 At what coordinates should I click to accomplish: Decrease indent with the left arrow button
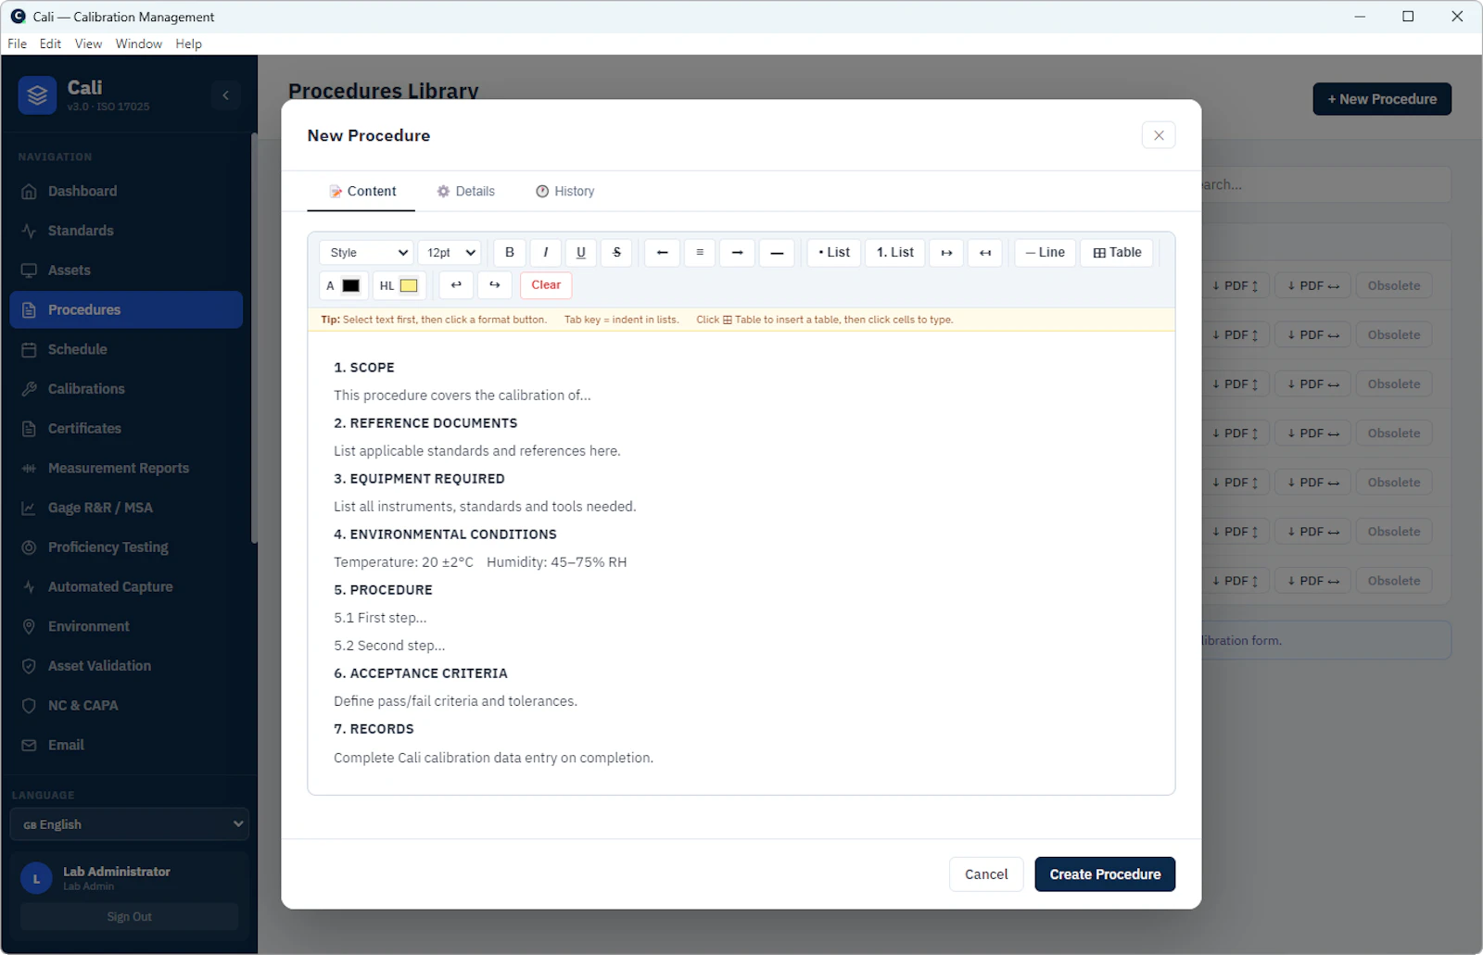click(x=985, y=253)
